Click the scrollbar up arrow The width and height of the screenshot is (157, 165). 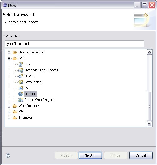click(x=149, y=52)
